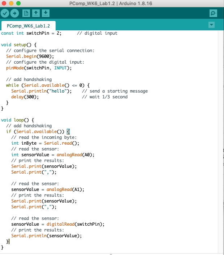Place cursor on the Serial.begin(9600) line

tap(30, 56)
